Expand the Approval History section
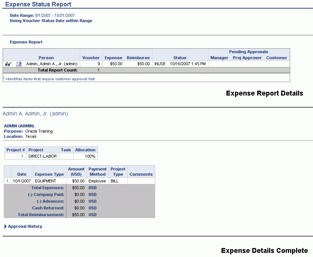The height and width of the screenshot is (257, 313). 24,226
